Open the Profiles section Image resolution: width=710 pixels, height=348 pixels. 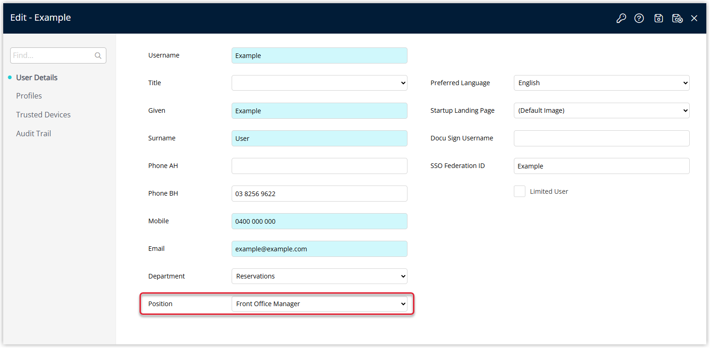pyautogui.click(x=29, y=96)
